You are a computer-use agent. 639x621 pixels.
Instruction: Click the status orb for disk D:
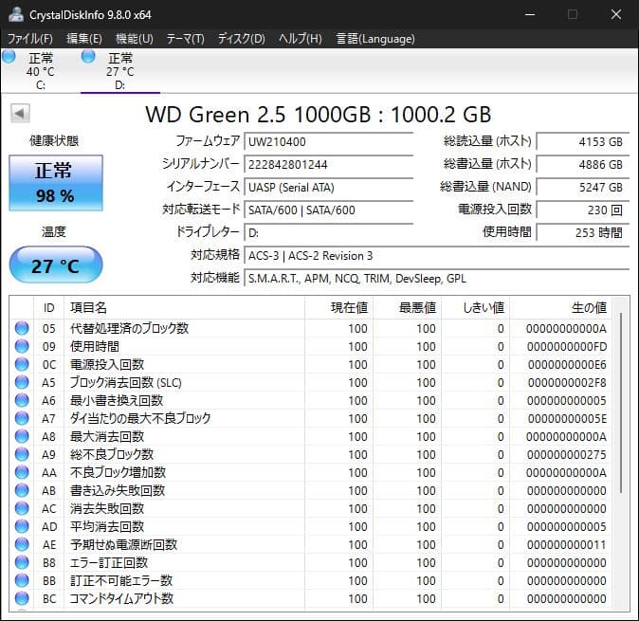88,57
